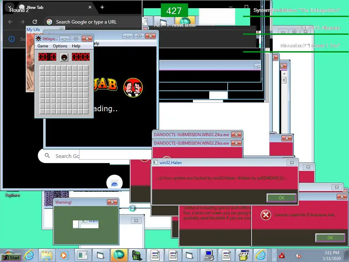Open the Options menu in Minesweeper
The image size is (349, 262).
60,46
